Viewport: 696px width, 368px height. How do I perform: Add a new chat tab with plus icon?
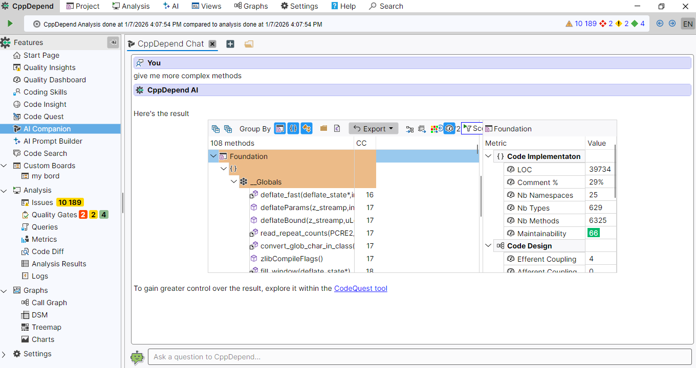230,44
